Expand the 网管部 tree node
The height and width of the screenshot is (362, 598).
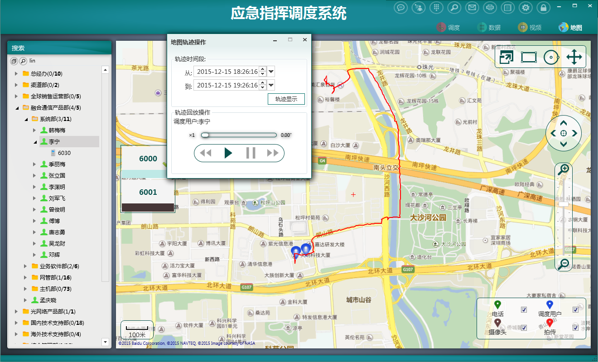pyautogui.click(x=26, y=277)
